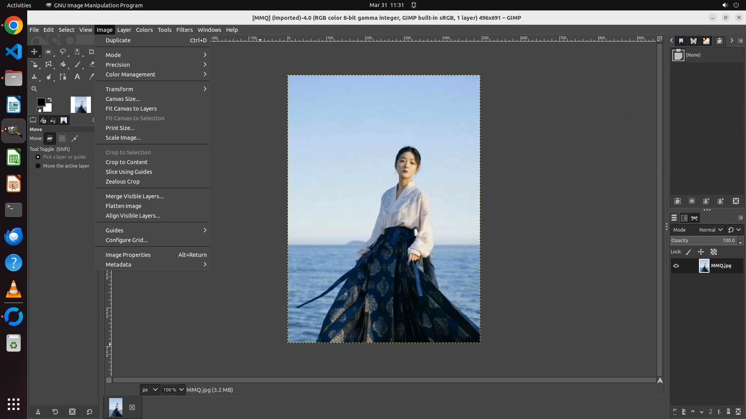Toggle the lock alpha channel checkerboard icon
This screenshot has width=746, height=419.
[714, 252]
